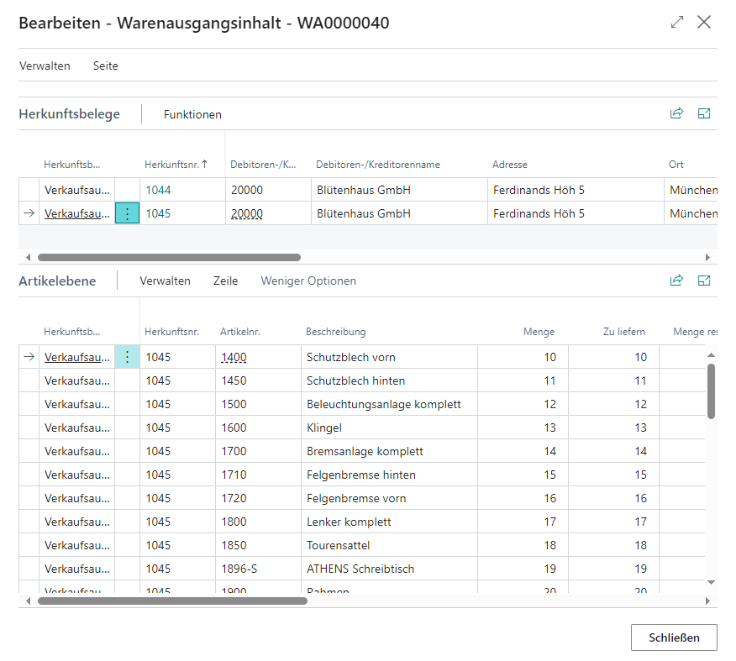Expand Herkunftsbelege section to full view
The height and width of the screenshot is (661, 736).
click(x=704, y=113)
